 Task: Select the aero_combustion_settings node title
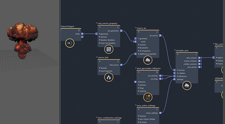pos(110,118)
